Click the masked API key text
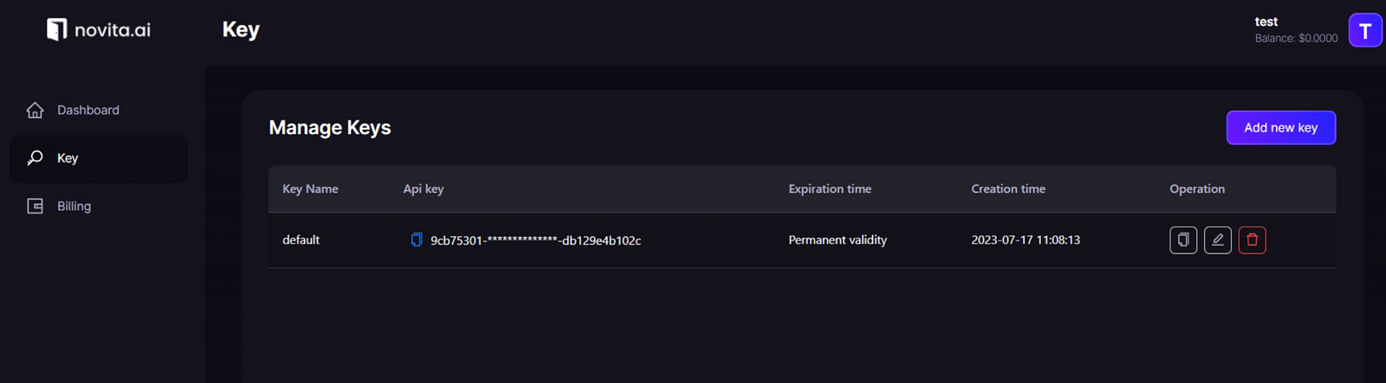The width and height of the screenshot is (1386, 383). [535, 240]
